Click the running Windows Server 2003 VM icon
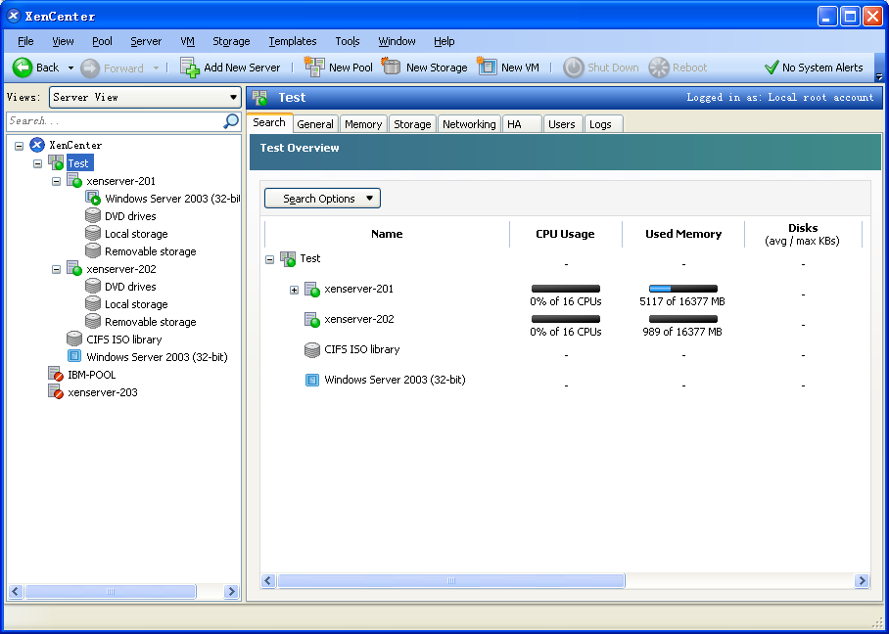The height and width of the screenshot is (634, 889). point(93,199)
